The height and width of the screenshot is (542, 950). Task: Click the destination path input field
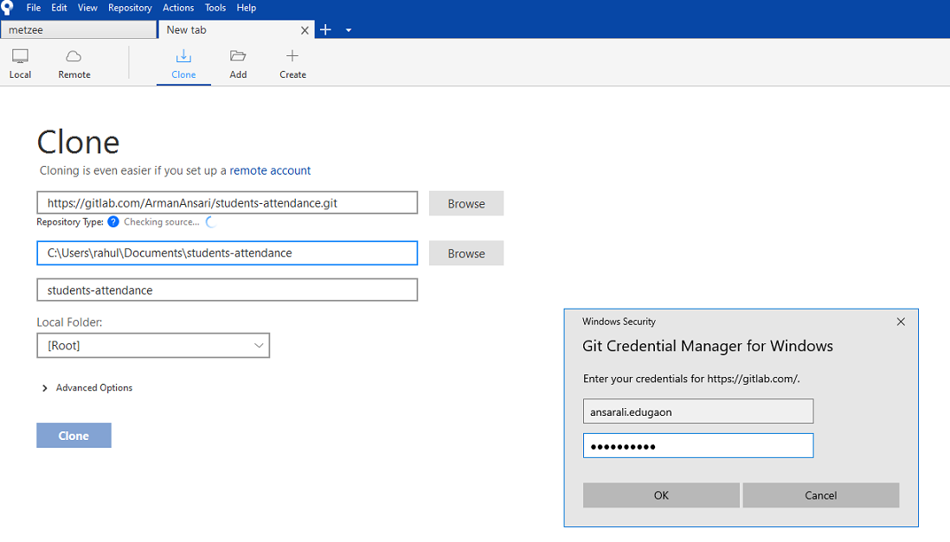pos(228,253)
